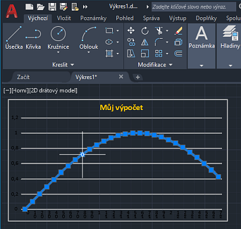Click the 0,6 axis label
The height and width of the screenshot is (229, 241).
tap(15, 163)
